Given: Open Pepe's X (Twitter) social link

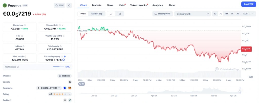Looking at the screenshot, I should pos(70,82).
